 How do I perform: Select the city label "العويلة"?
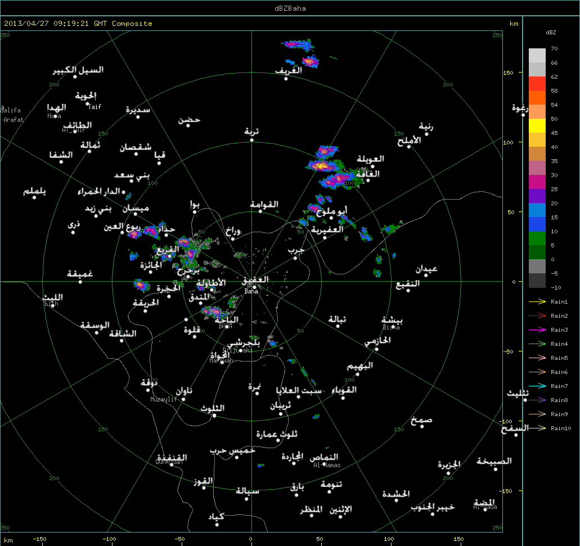click(x=371, y=159)
